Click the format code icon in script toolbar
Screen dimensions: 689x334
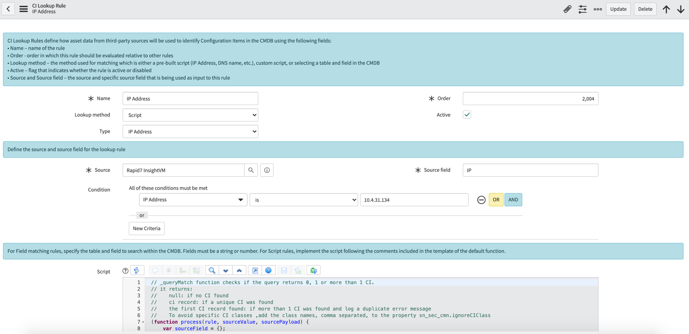point(169,271)
